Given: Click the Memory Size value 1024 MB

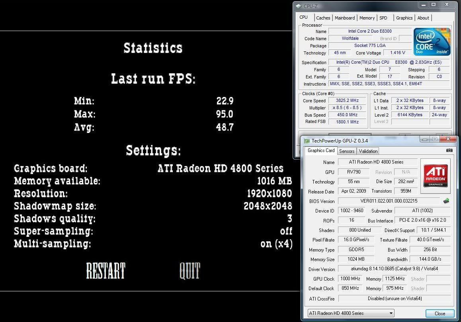Looking at the screenshot, I should (356, 259).
